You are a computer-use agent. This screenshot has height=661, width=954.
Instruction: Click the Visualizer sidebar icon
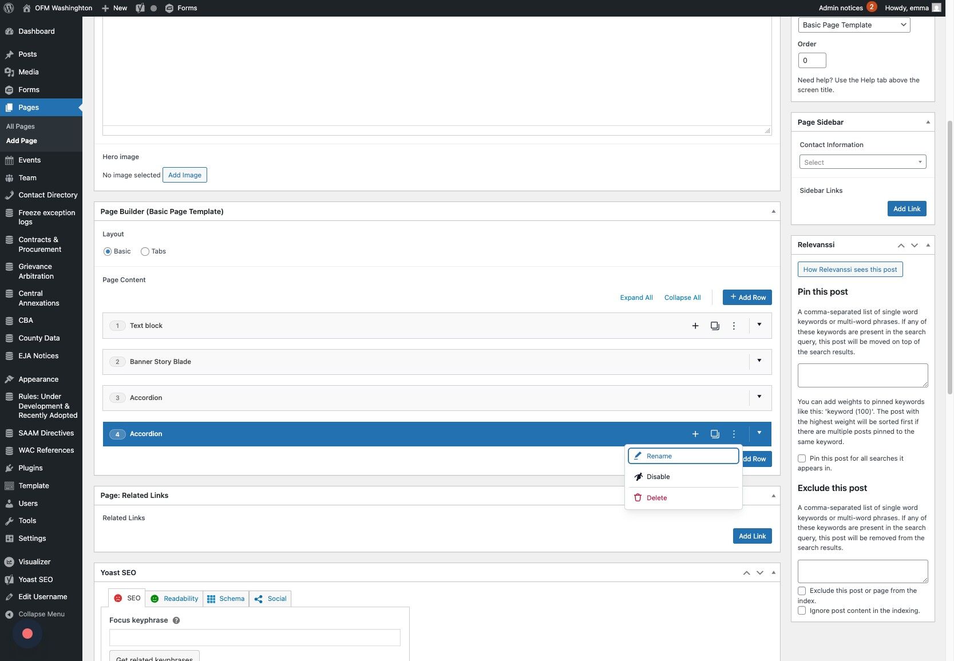click(9, 562)
